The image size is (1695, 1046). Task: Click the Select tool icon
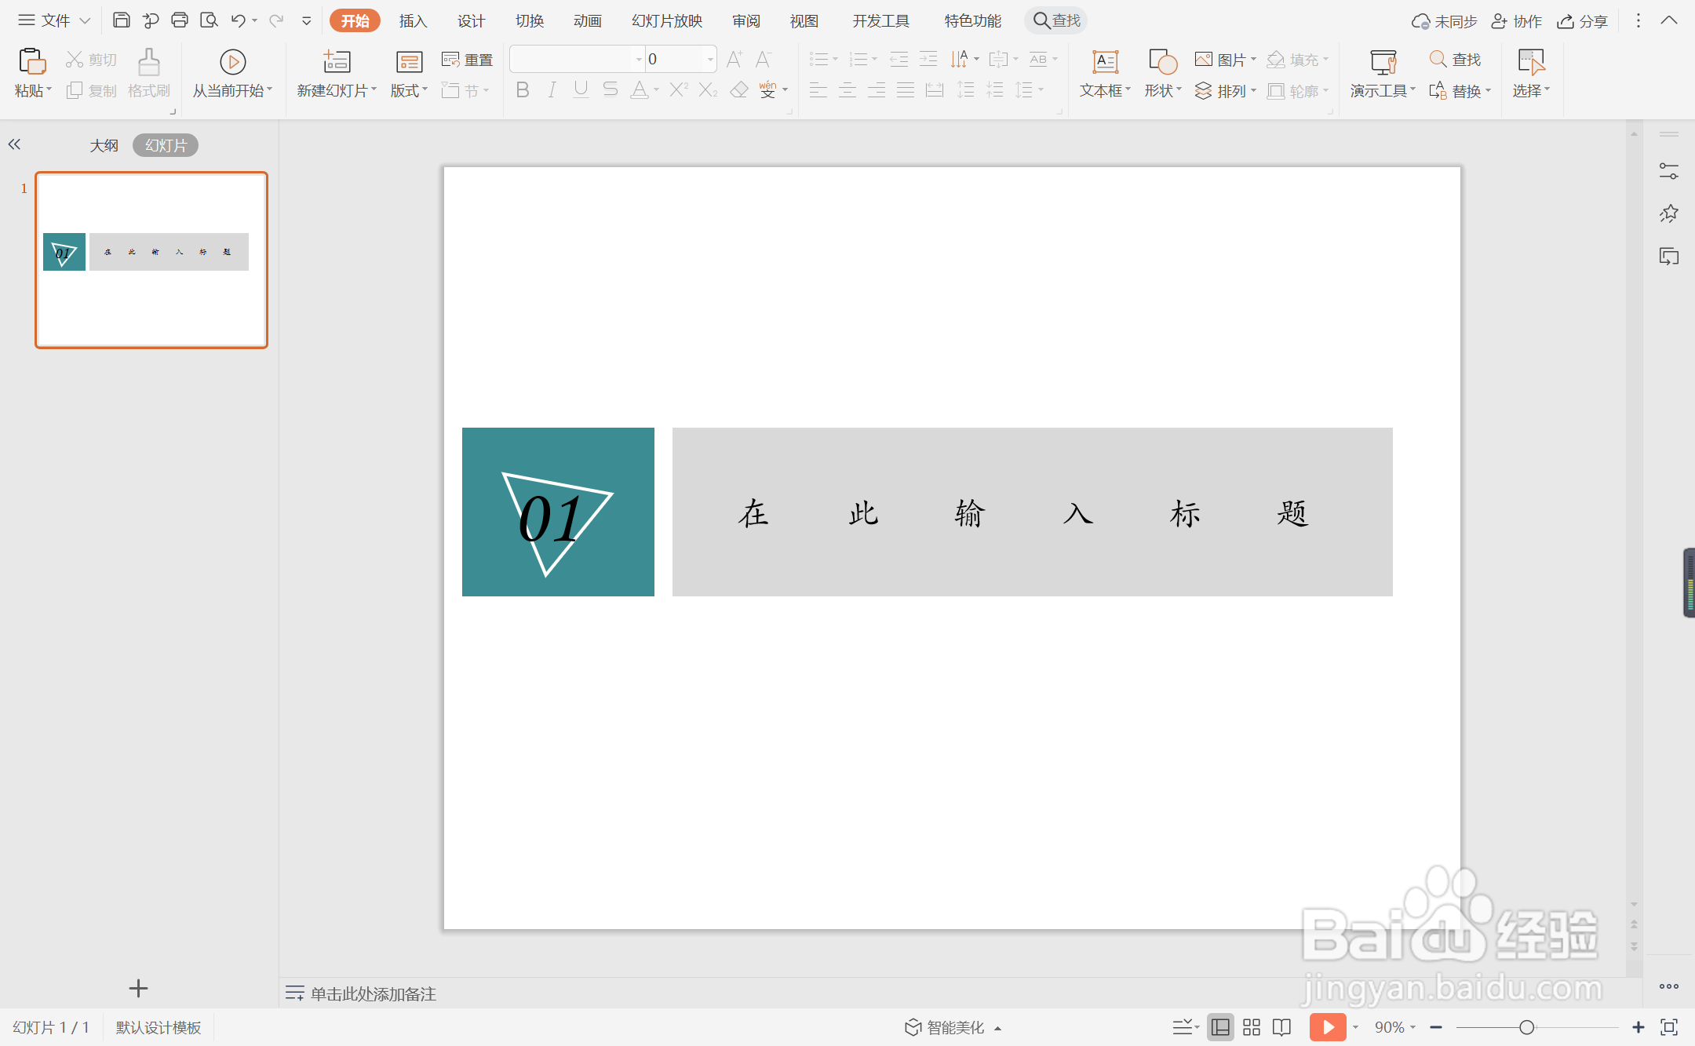pyautogui.click(x=1530, y=61)
